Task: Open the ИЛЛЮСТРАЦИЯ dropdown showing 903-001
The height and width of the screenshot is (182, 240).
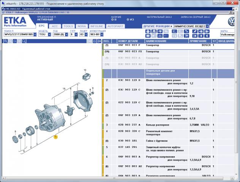Action: 102,35
